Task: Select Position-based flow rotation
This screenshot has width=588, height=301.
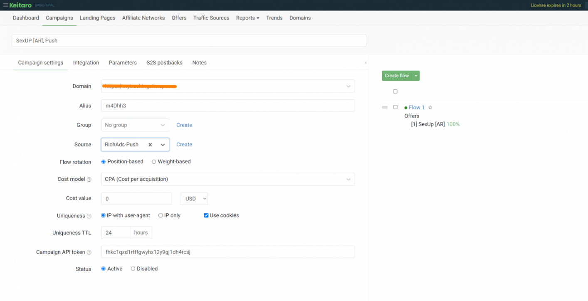Action: 104,162
